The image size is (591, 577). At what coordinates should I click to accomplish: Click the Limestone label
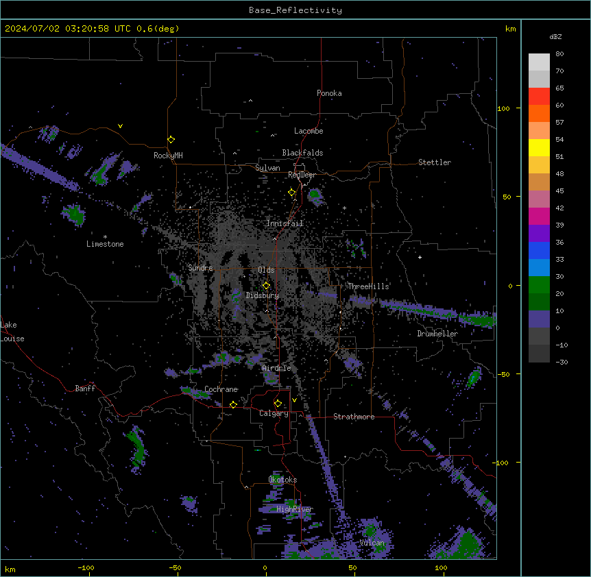point(105,244)
